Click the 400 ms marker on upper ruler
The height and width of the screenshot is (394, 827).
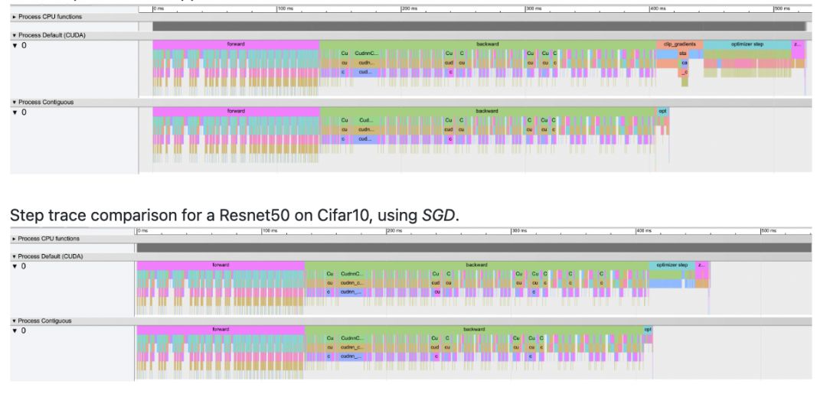(x=658, y=8)
